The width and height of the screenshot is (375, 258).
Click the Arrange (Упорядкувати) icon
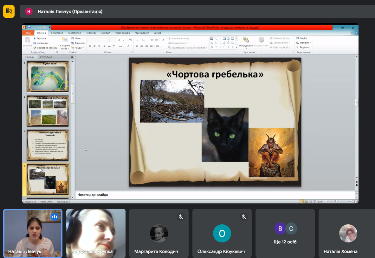click(246, 40)
